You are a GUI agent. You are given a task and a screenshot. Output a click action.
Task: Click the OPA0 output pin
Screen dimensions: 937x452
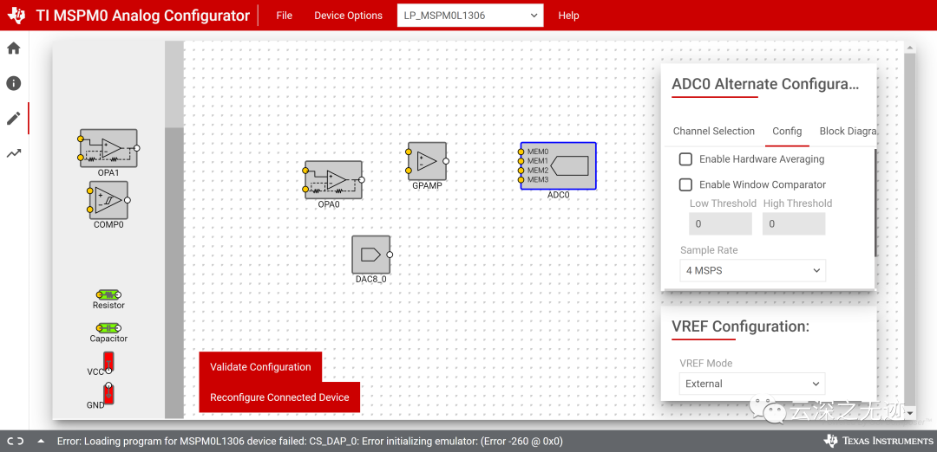pyautogui.click(x=362, y=179)
